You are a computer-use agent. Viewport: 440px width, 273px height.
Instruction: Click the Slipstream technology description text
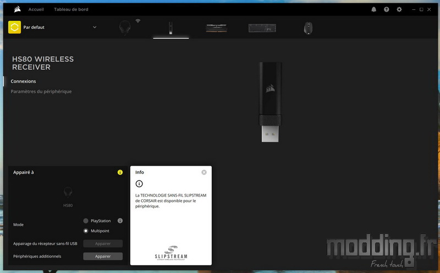pyautogui.click(x=170, y=200)
